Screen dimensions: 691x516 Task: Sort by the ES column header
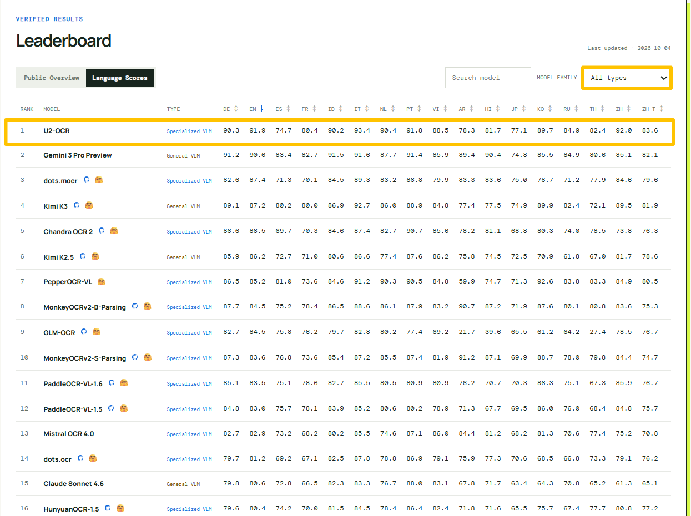coord(283,109)
